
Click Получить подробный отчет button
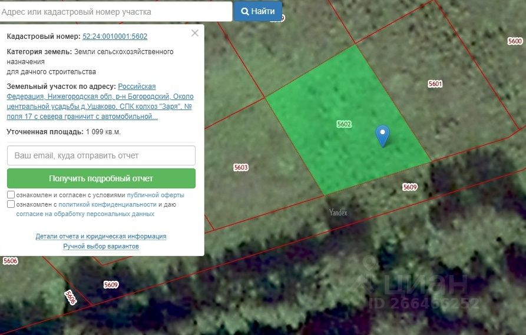click(x=101, y=178)
